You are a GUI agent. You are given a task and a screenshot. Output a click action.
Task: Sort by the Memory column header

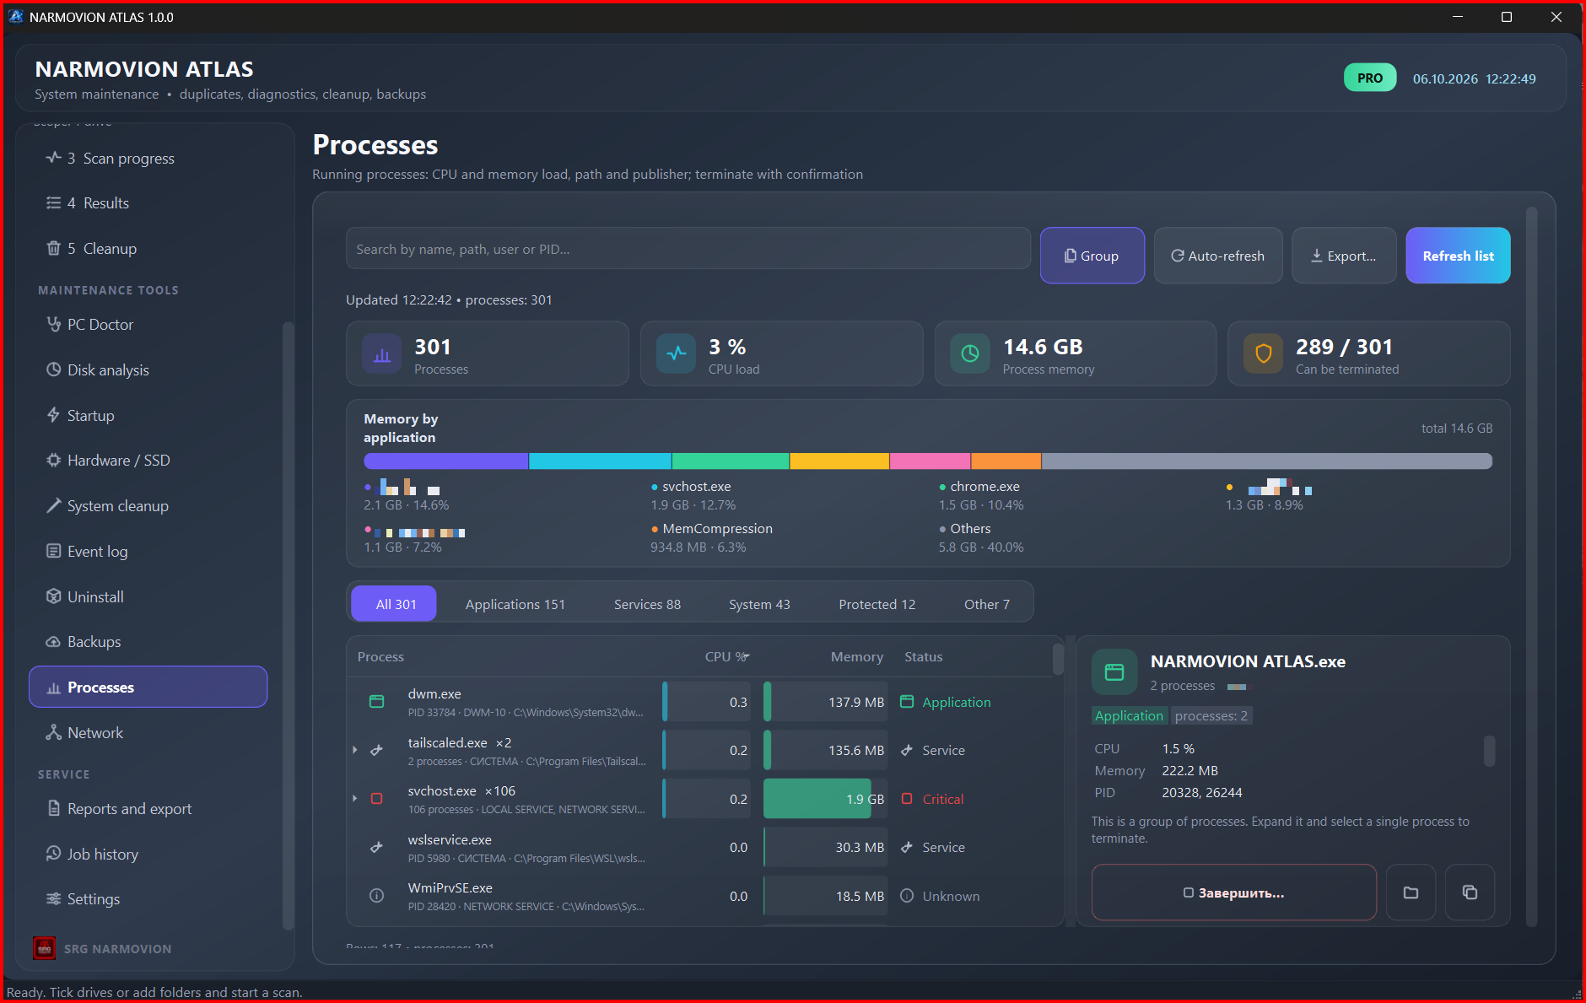[856, 656]
